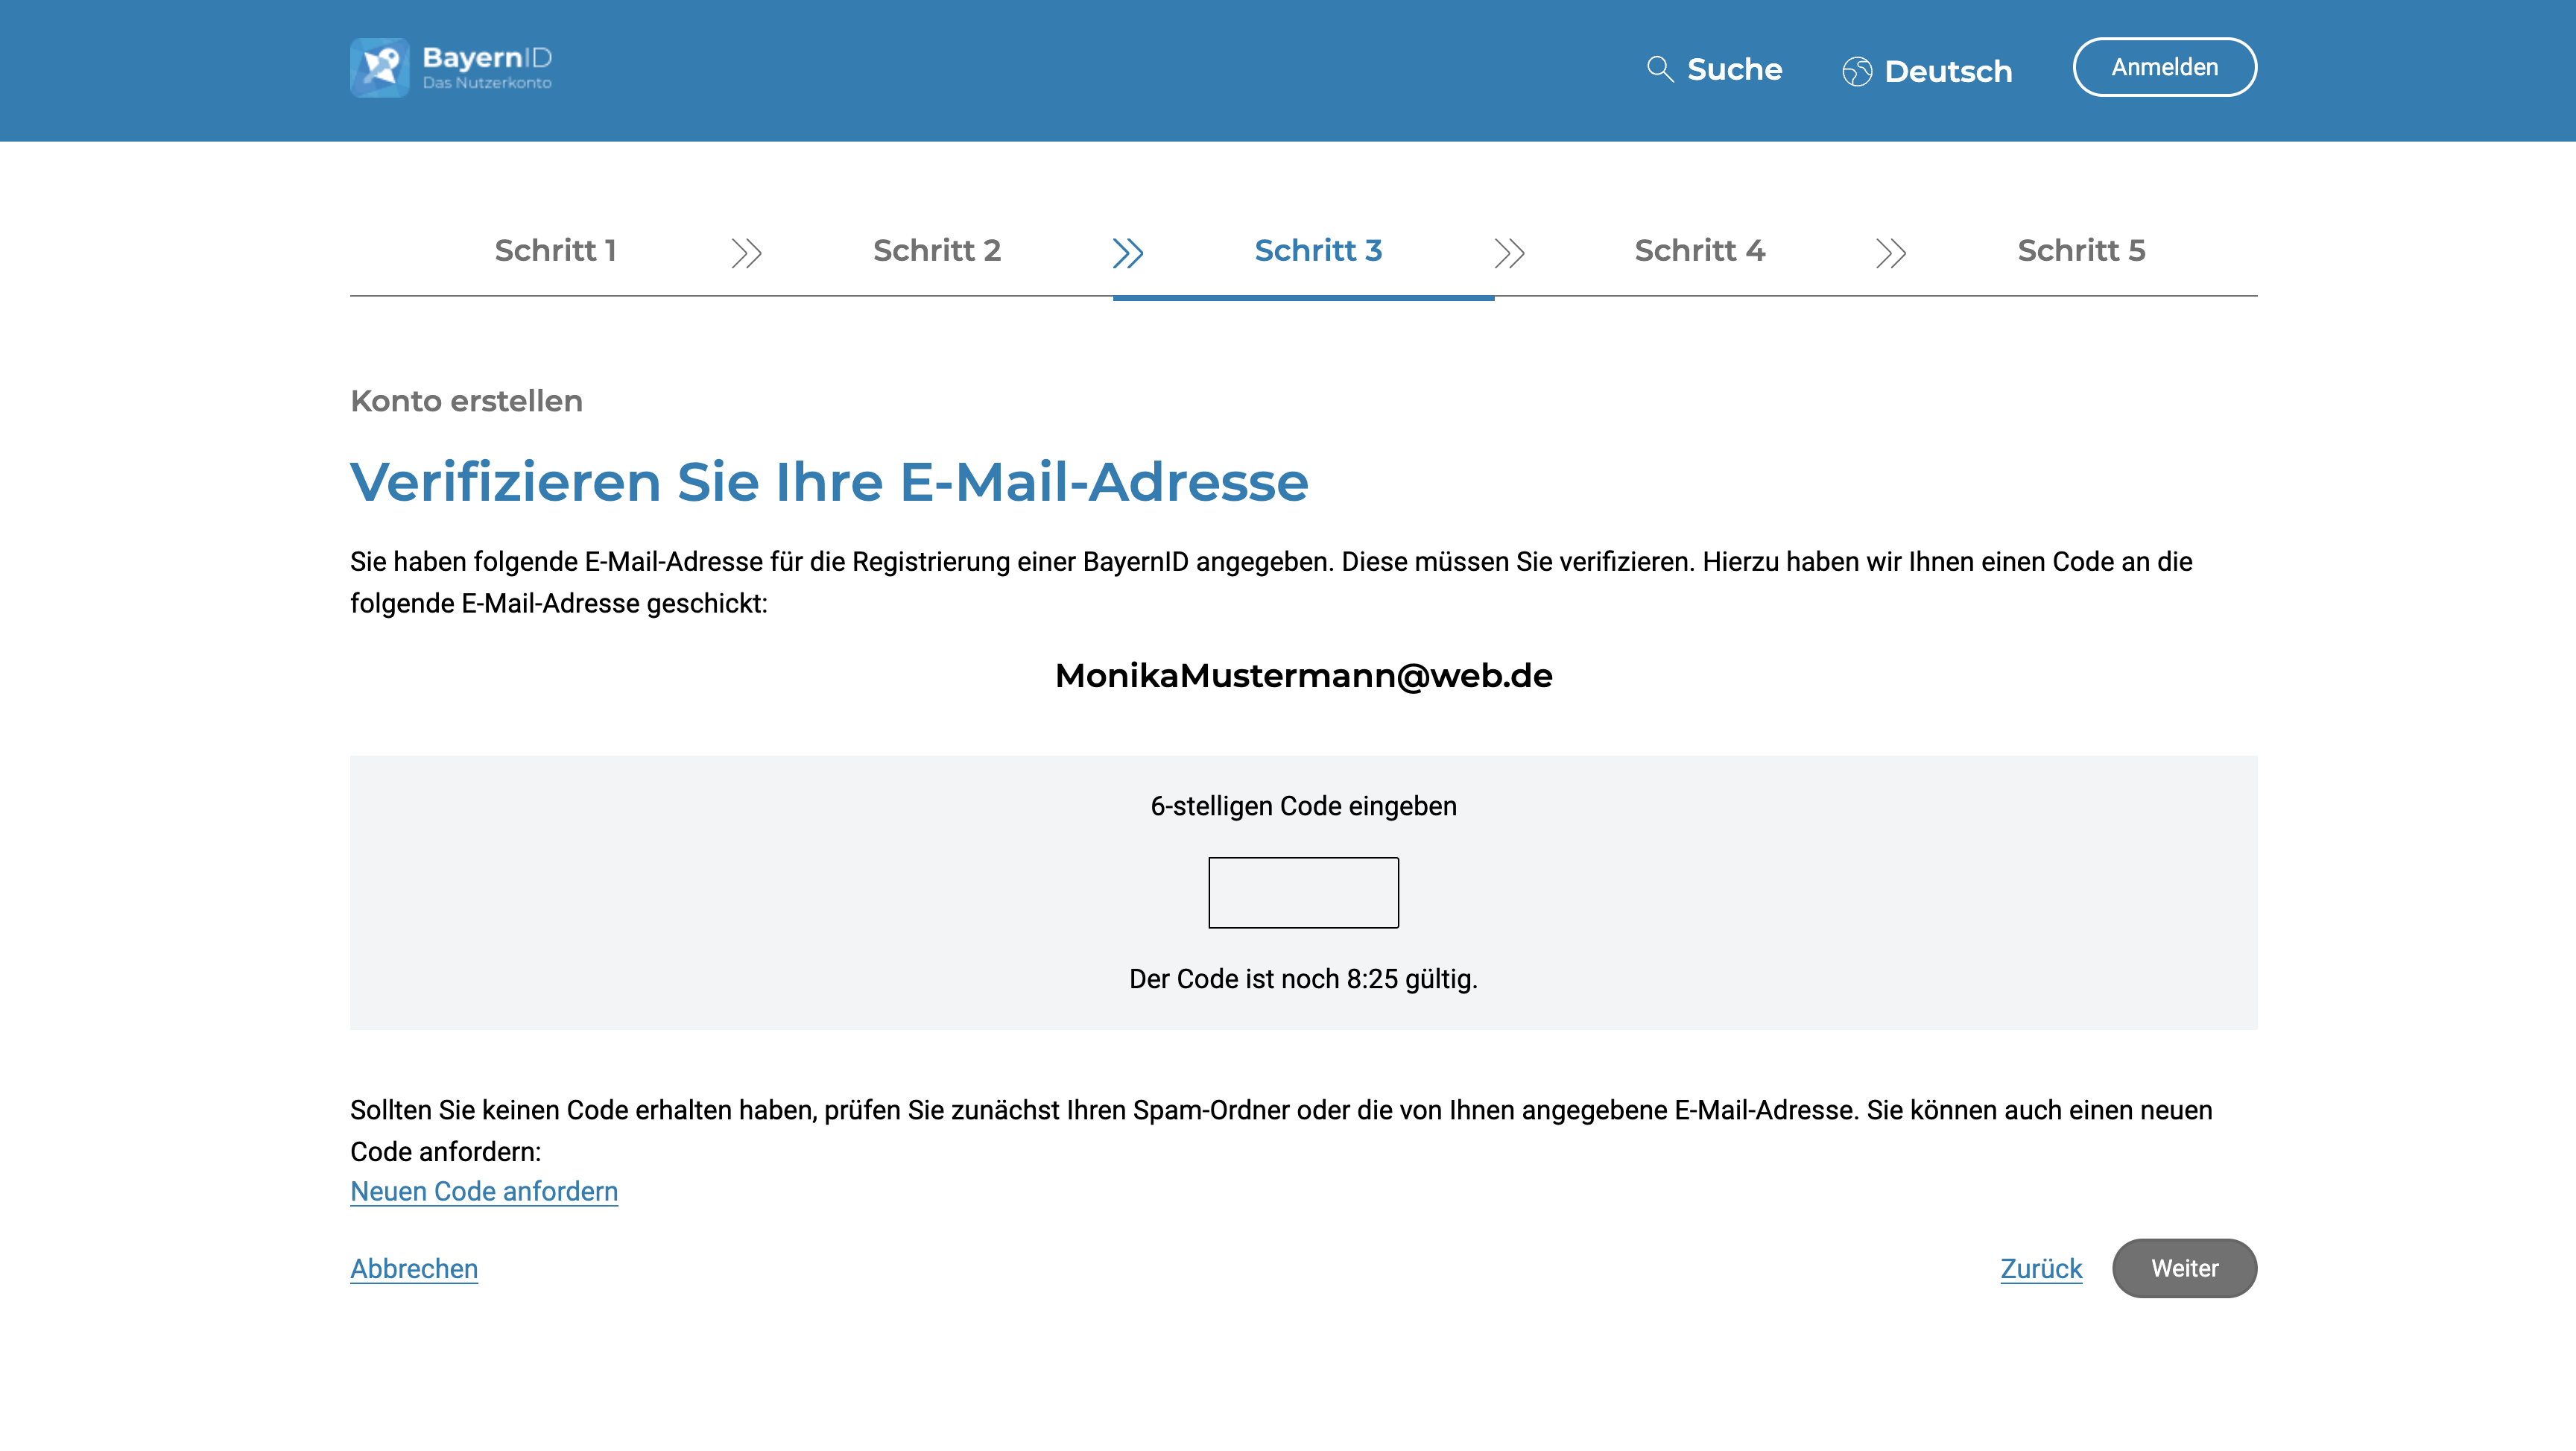Click the 'Verifizieren Sie Ihre E-Mail-Adresse' heading
This screenshot has height=1451, width=2576.
point(829,482)
